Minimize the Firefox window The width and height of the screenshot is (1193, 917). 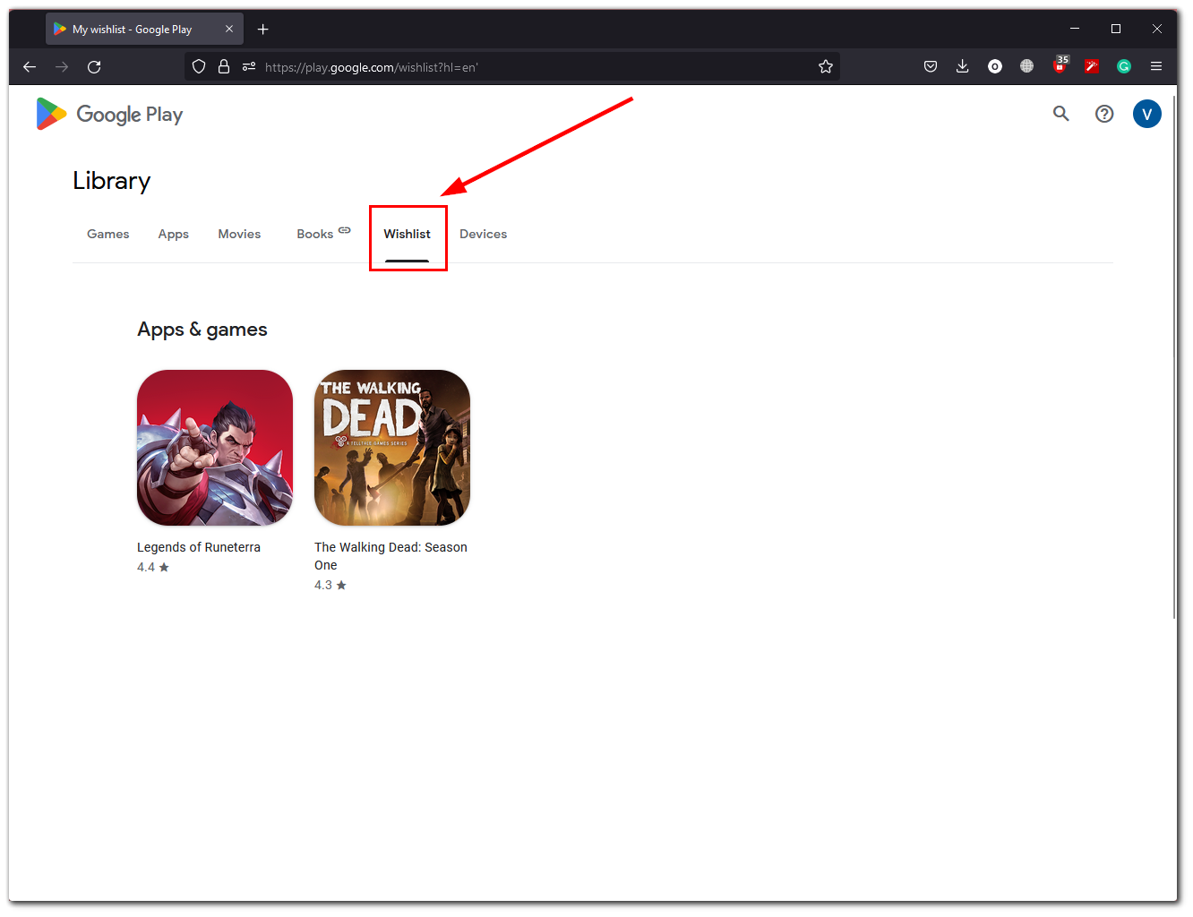click(x=1075, y=29)
